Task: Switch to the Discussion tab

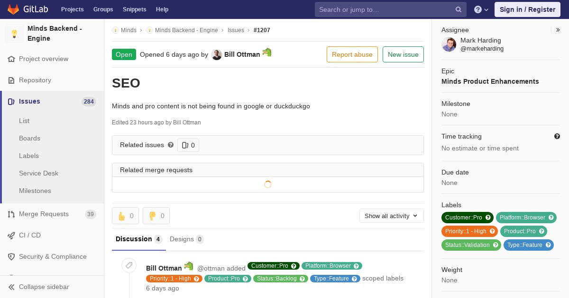Action: 139,239
